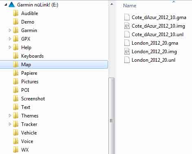Click the Cote_dAzur_2012_10.gma file icon
Image resolution: width=192 pixels, height=154 pixels.
127,17
